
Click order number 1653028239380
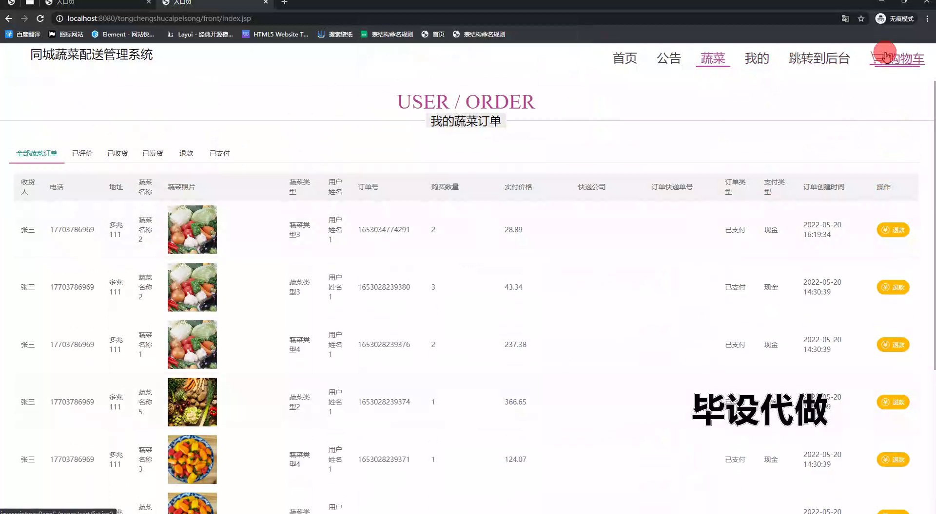384,287
